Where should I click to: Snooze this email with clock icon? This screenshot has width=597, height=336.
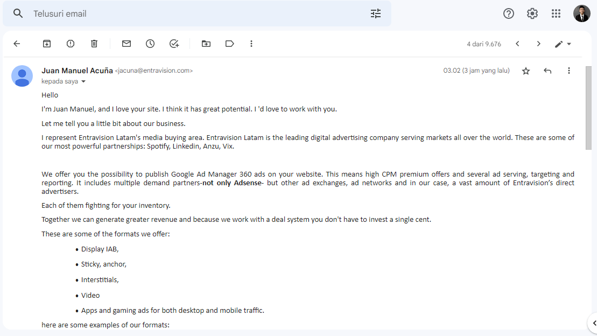click(150, 44)
